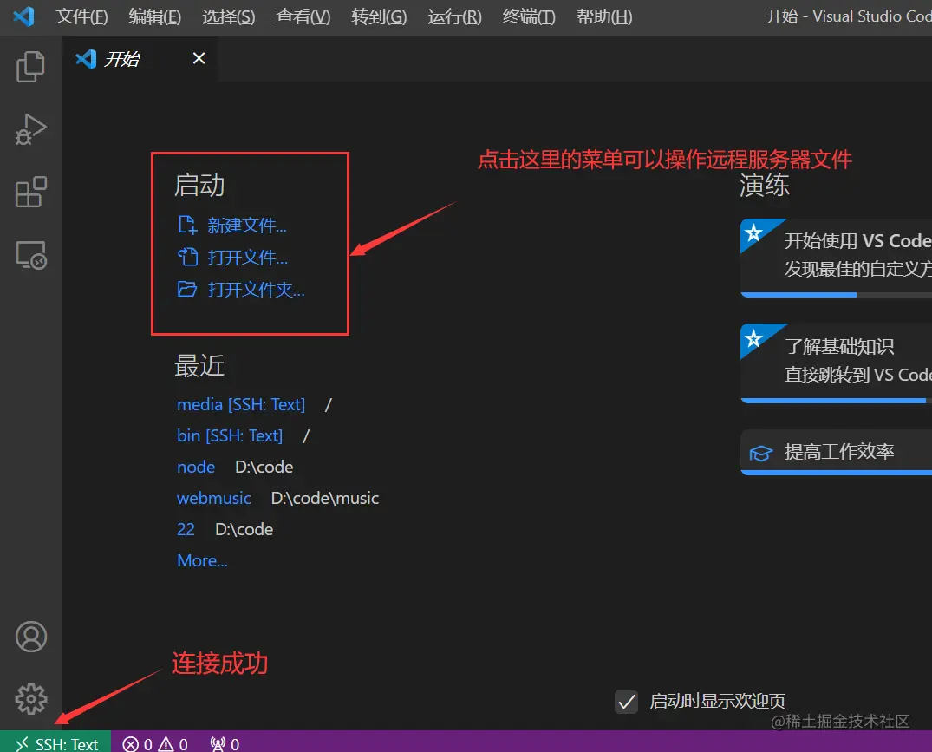Click the 打开文件夹... link
The width and height of the screenshot is (932, 752).
256,290
